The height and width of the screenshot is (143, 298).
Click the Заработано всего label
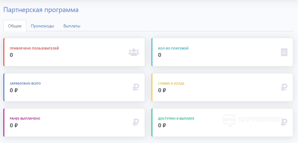pos(25,83)
